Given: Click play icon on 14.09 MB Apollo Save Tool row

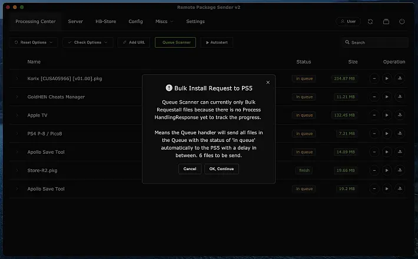Looking at the screenshot, I should [x=387, y=152].
